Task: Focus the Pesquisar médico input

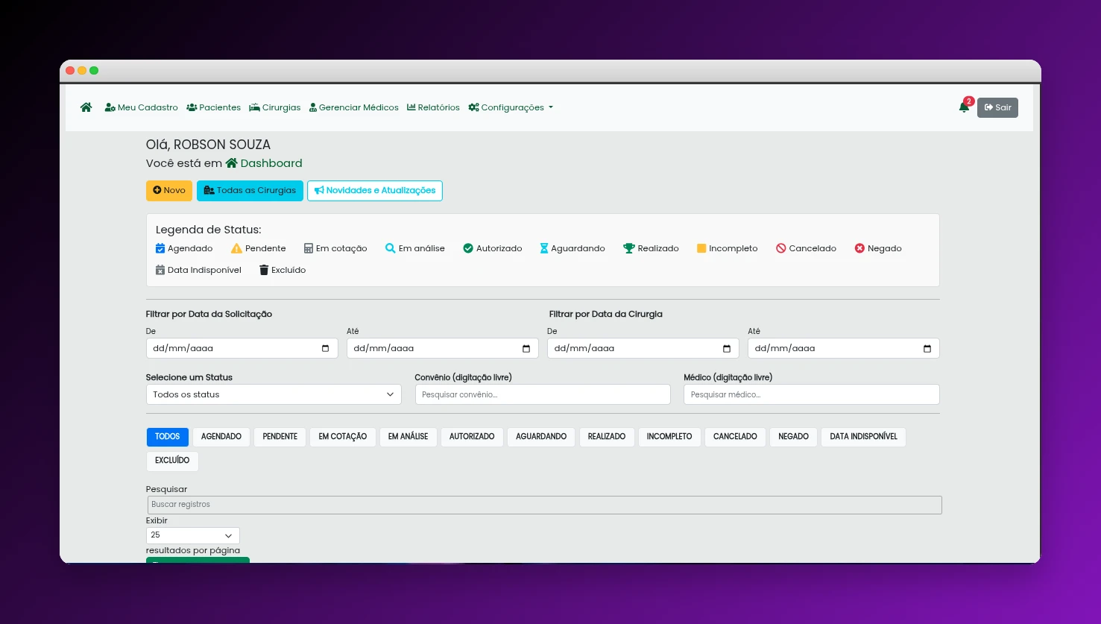Action: tap(812, 394)
